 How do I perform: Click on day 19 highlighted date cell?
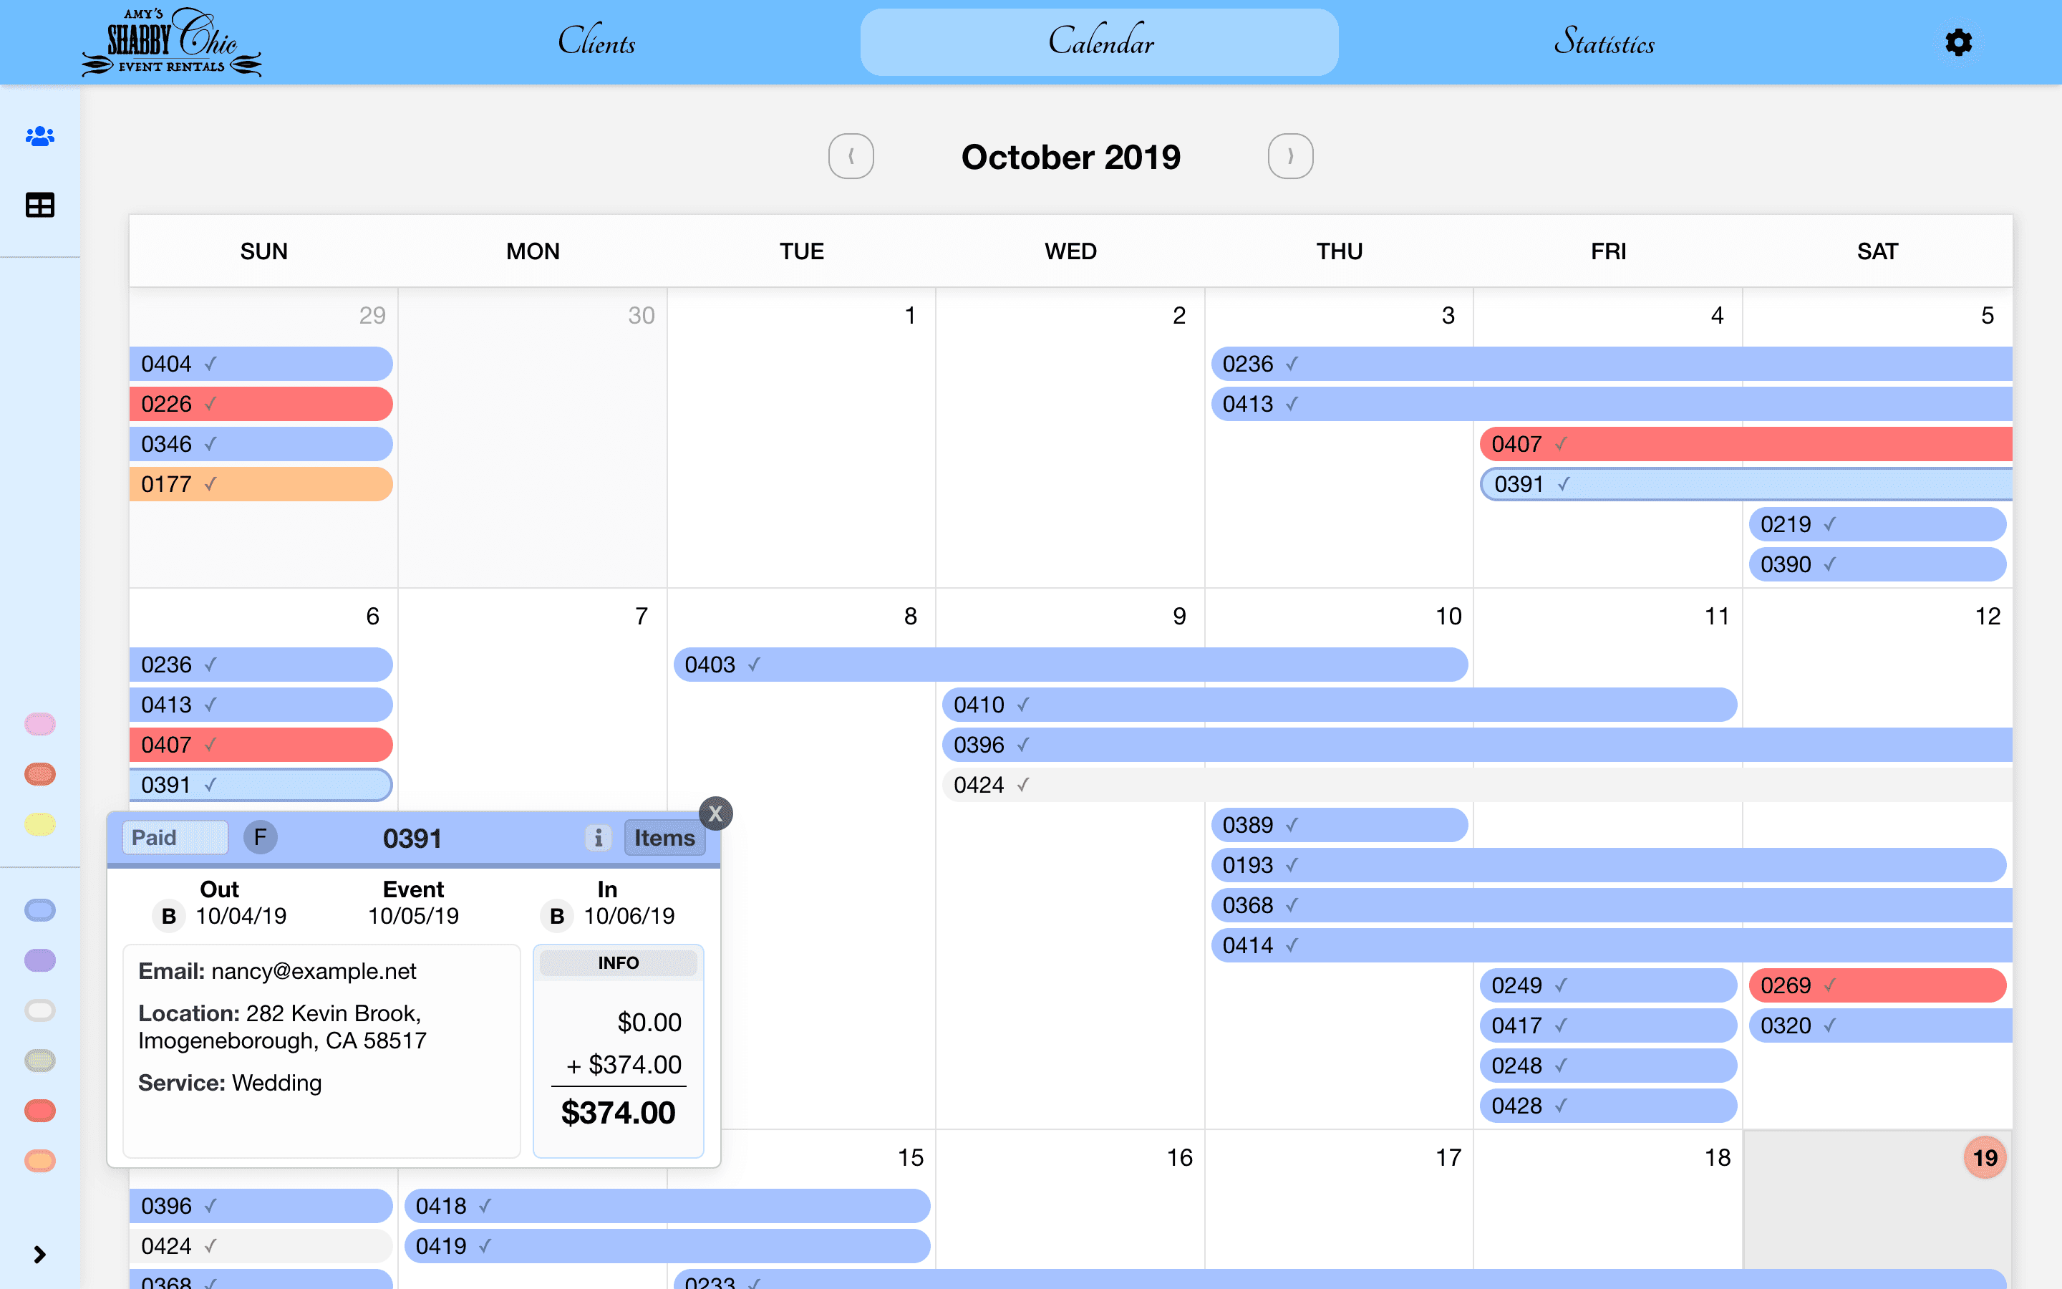coord(1983,1157)
